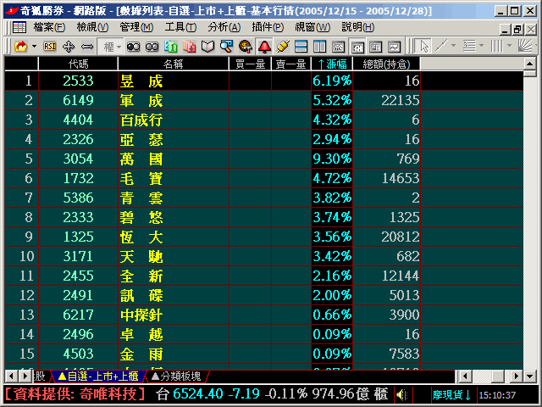Open the 管理(M) menu
Viewport: 542px width, 407px height.
tap(136, 27)
